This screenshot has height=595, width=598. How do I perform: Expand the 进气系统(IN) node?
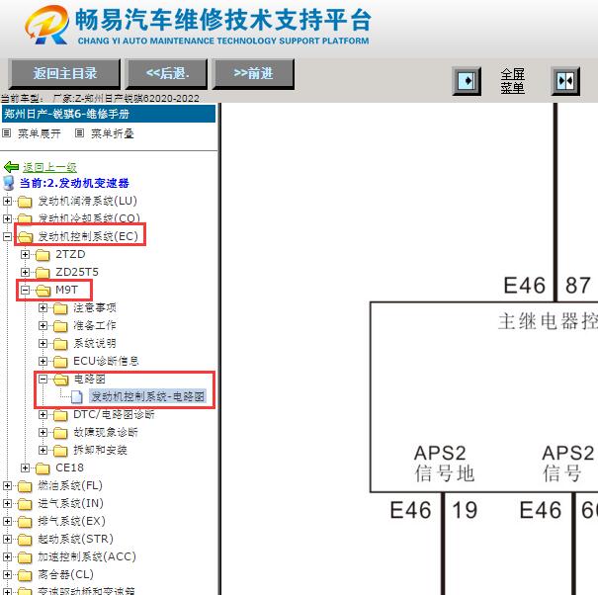coord(7,503)
